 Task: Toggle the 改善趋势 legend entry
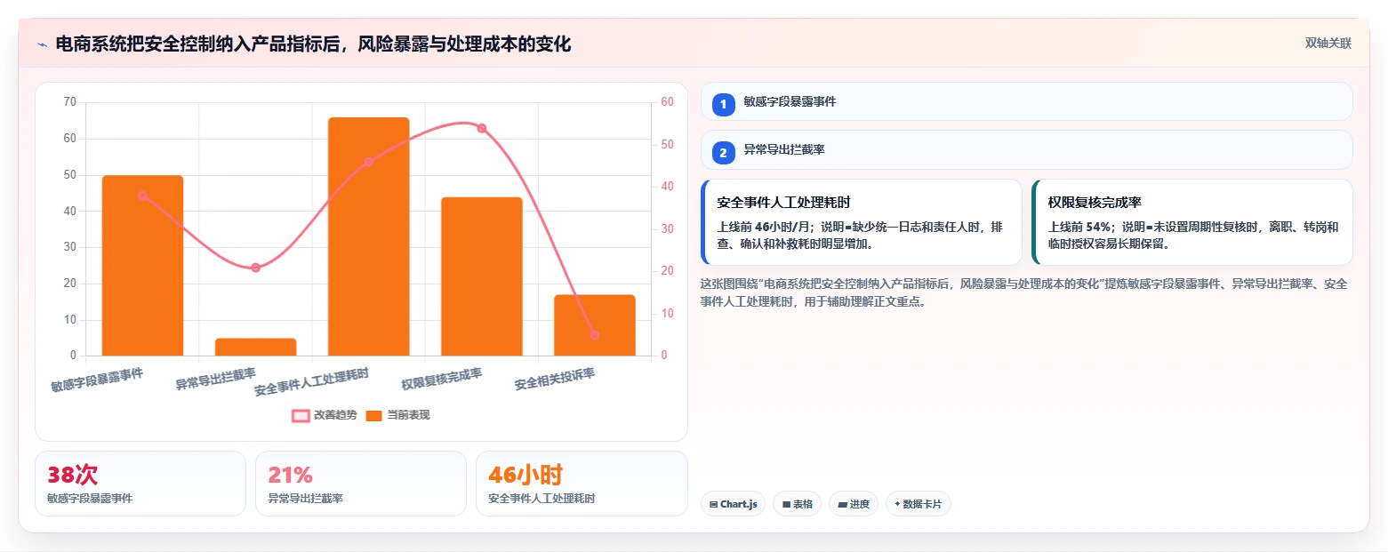pyautogui.click(x=325, y=415)
